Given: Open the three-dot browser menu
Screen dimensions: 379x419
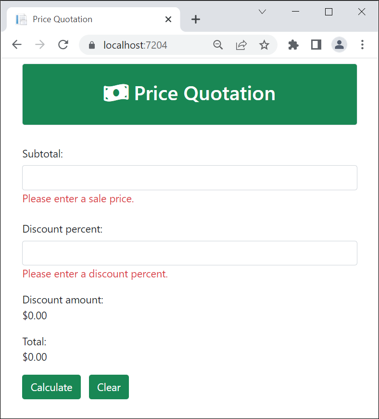Looking at the screenshot, I should pos(362,44).
